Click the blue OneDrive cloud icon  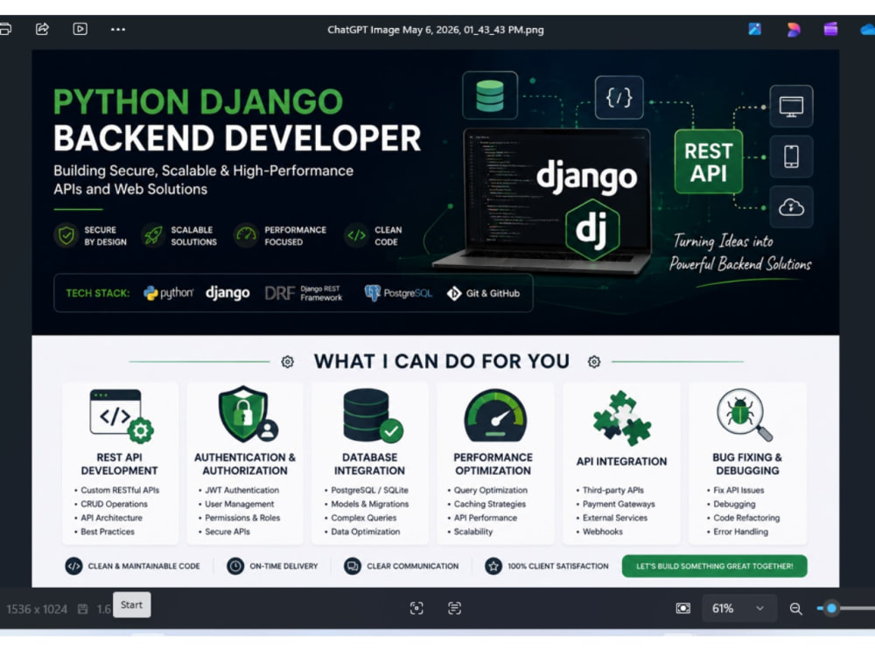[x=868, y=29]
